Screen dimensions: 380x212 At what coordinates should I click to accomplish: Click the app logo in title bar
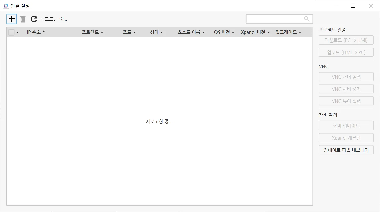point(6,6)
